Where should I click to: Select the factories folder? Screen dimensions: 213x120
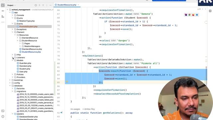[x=21, y=89]
